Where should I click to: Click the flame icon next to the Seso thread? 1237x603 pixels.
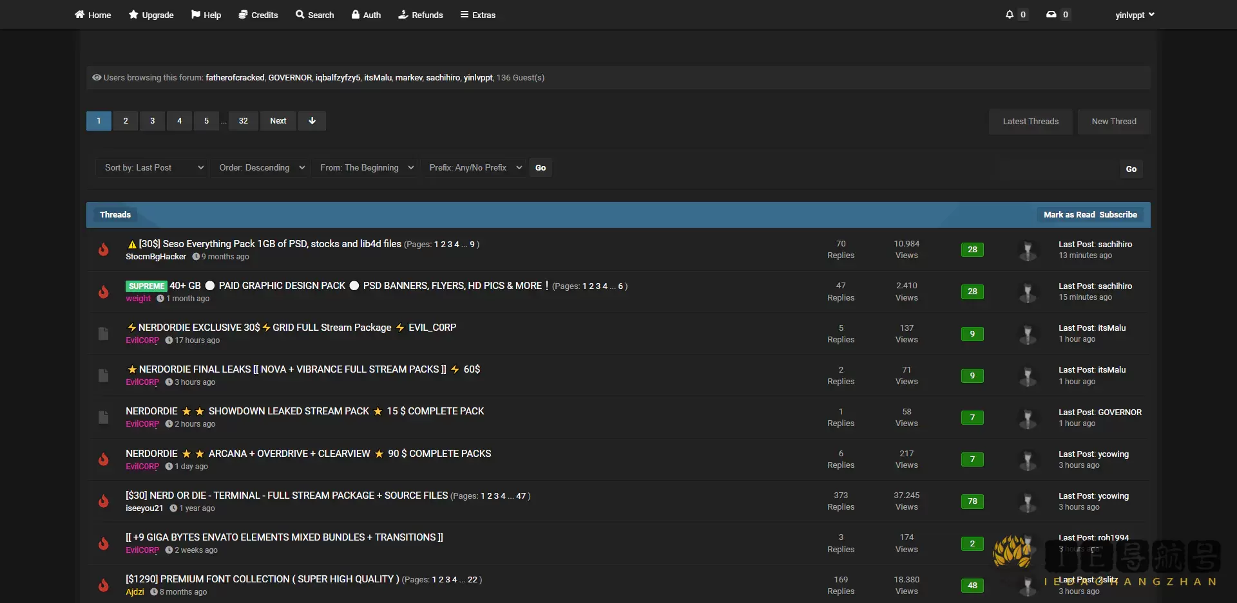(x=104, y=250)
